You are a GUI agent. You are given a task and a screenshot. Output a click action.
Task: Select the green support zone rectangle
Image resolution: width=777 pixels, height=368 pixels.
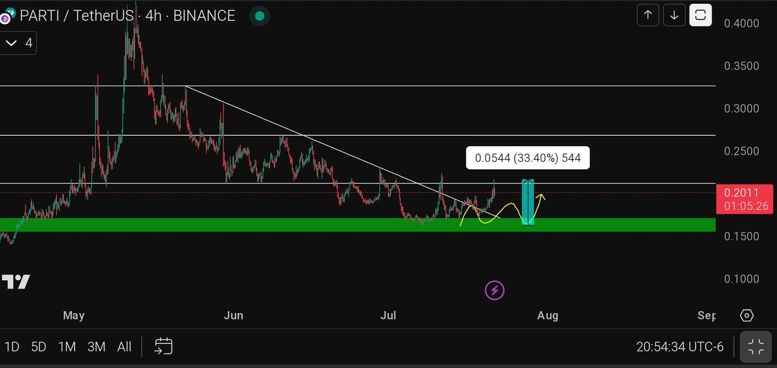coord(357,224)
